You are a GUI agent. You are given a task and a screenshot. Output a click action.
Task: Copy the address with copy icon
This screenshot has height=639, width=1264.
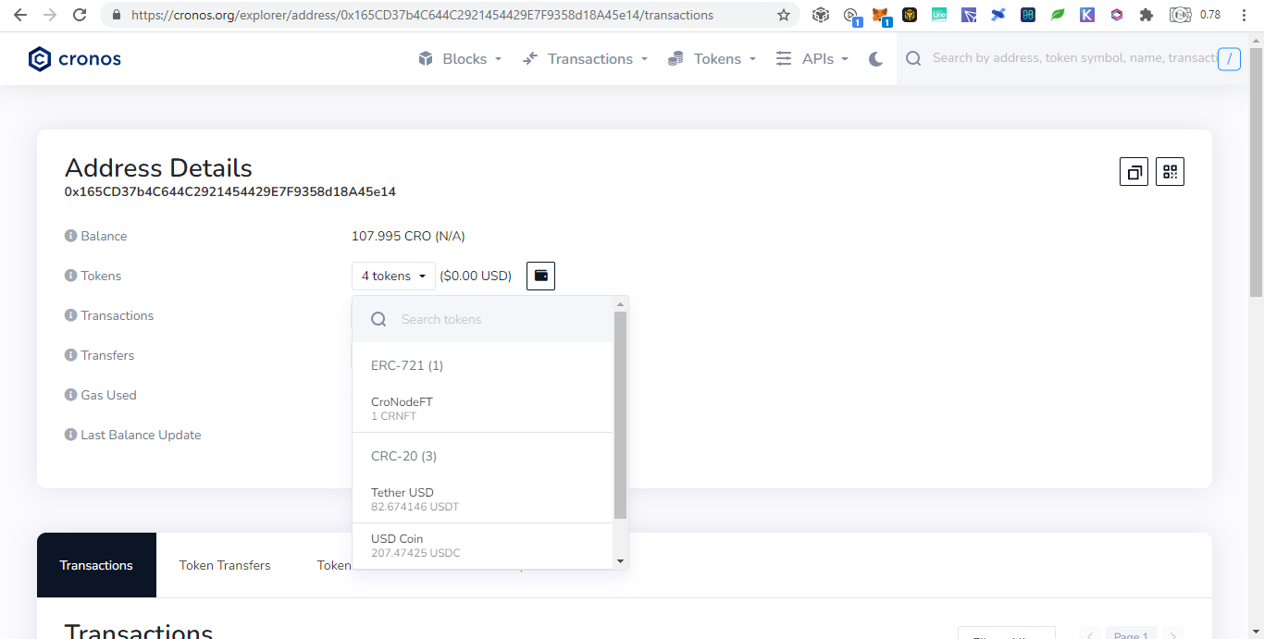pyautogui.click(x=1134, y=172)
